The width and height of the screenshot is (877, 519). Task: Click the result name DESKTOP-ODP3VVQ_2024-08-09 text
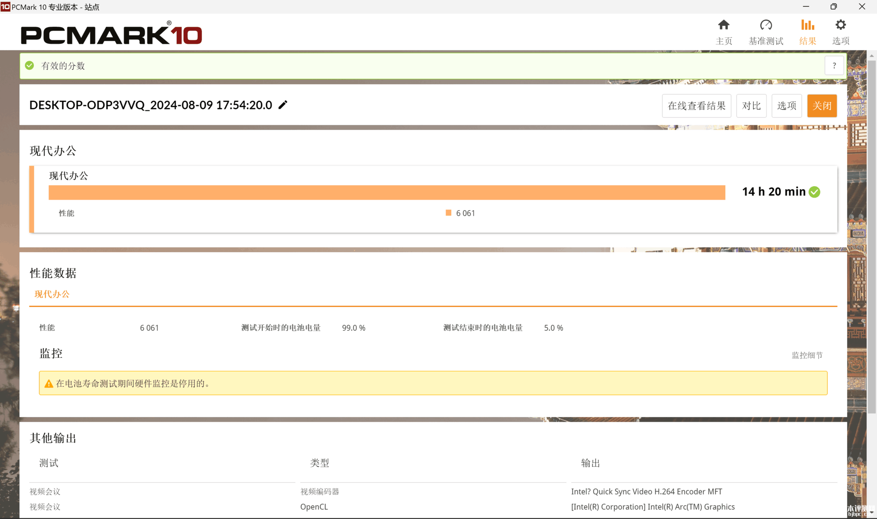[x=150, y=105]
